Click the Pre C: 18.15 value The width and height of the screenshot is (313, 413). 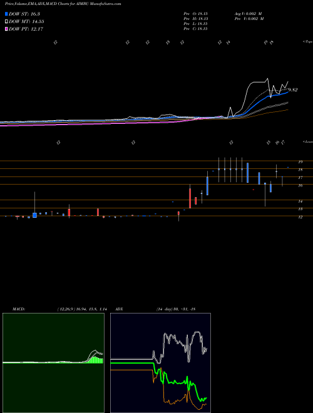click(195, 29)
